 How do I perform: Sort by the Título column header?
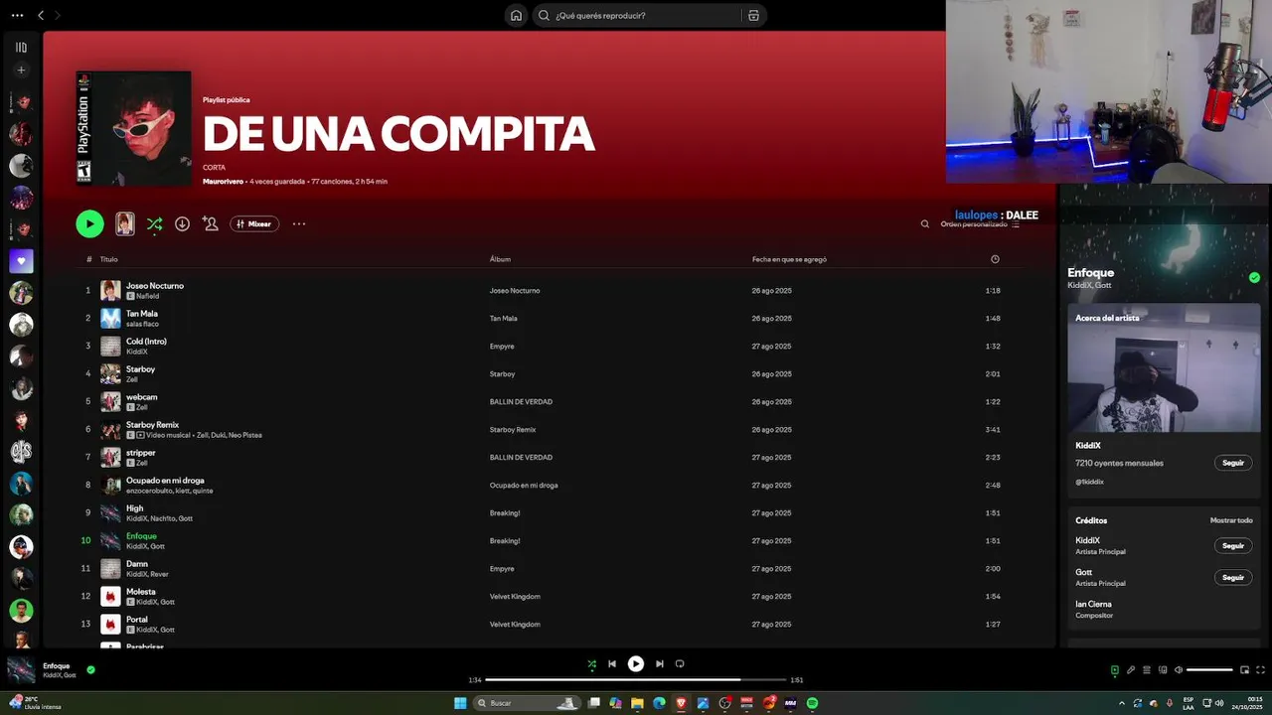tap(108, 259)
